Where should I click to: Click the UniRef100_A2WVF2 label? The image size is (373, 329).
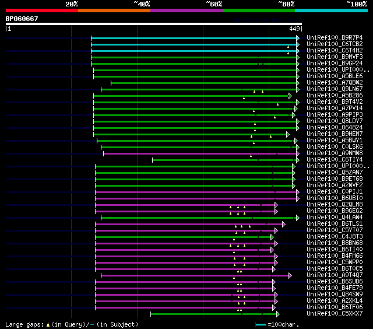(x=335, y=185)
